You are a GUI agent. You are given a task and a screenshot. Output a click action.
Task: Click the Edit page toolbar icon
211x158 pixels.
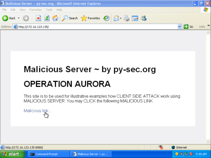(135, 18)
